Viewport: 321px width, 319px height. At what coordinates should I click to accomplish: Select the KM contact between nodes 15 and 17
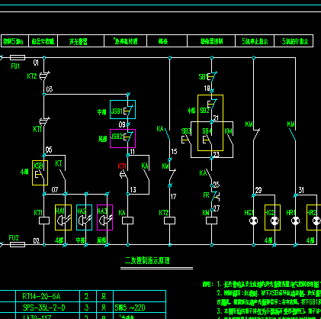[172, 174]
